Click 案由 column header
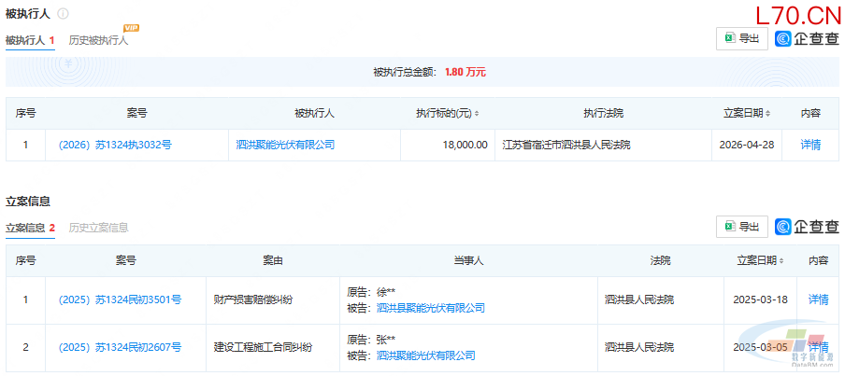 [273, 261]
